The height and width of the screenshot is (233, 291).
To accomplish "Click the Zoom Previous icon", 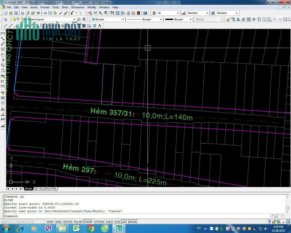I will click(106, 13).
